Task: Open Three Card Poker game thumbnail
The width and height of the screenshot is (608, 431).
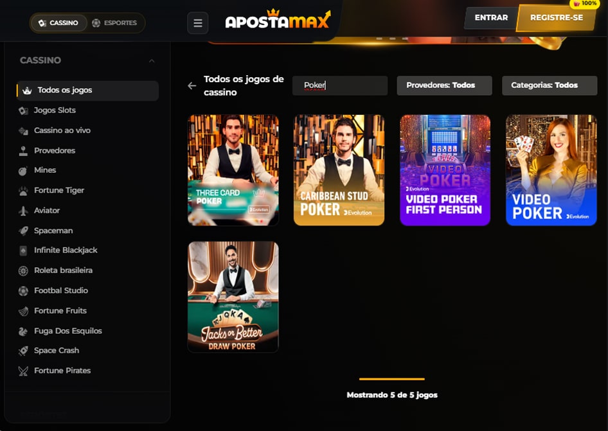Action: pyautogui.click(x=233, y=170)
